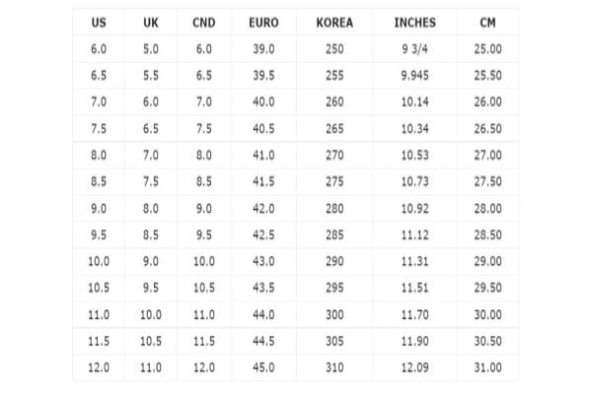Click the US column header
Screen dimensions: 592x394
coord(99,23)
